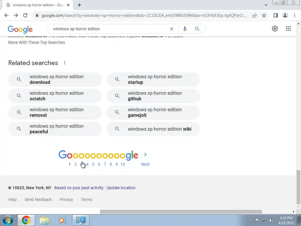Search windows xp horror edition github

click(153, 96)
